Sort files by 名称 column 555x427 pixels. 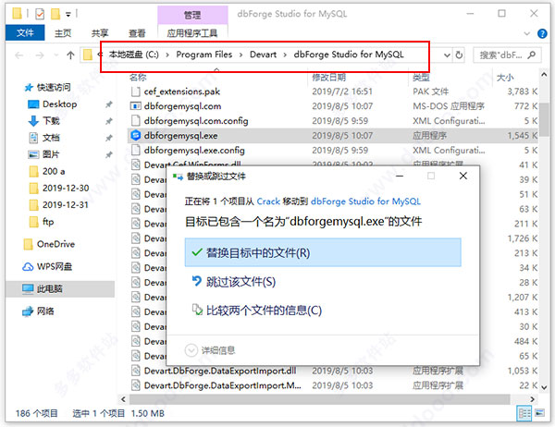tap(138, 78)
